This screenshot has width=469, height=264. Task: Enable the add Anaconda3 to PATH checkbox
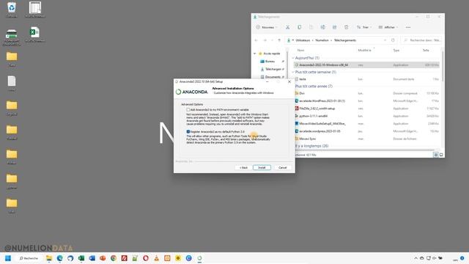[x=188, y=110]
